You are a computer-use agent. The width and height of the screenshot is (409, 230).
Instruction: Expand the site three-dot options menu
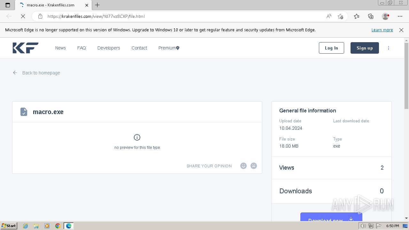pos(389,48)
